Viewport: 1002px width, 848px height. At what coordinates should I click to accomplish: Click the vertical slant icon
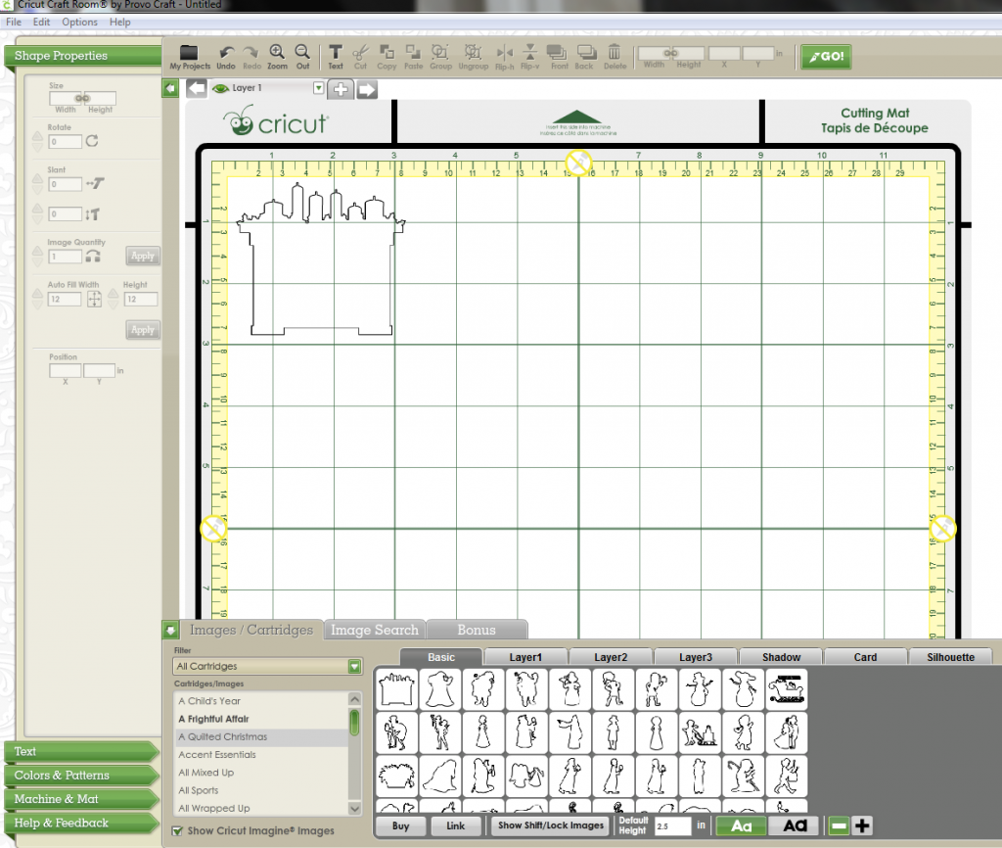(x=93, y=214)
